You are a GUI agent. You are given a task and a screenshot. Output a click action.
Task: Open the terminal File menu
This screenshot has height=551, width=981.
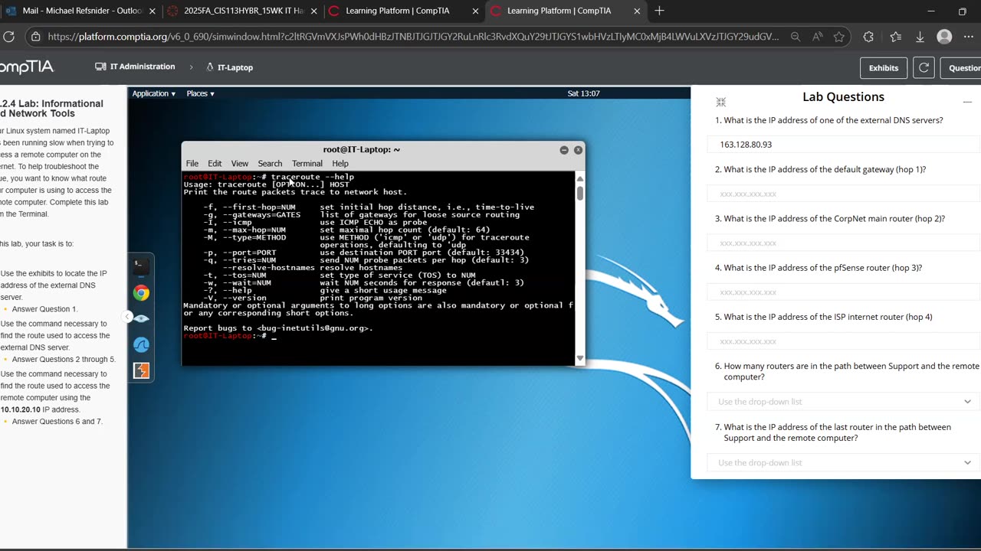point(192,163)
